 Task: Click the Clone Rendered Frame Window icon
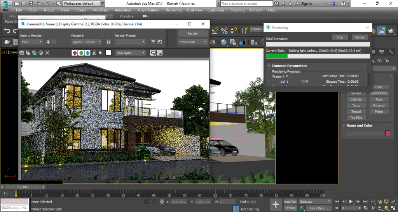tap(34, 53)
